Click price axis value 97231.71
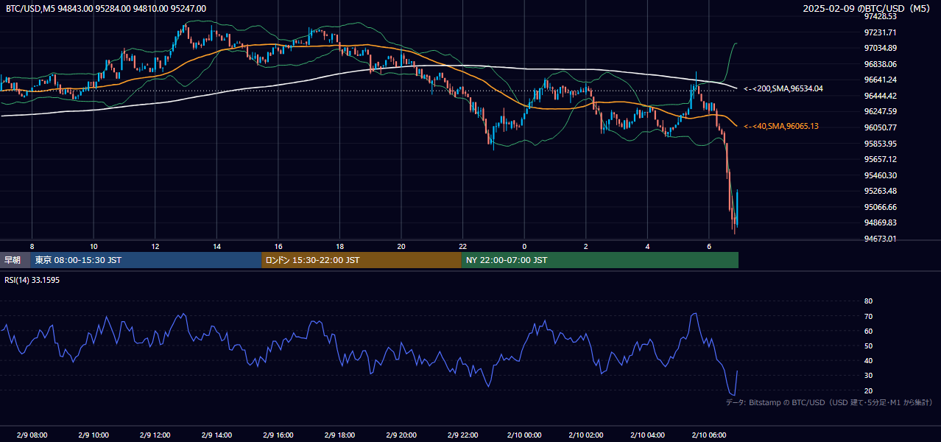The width and height of the screenshot is (941, 442). [x=880, y=32]
